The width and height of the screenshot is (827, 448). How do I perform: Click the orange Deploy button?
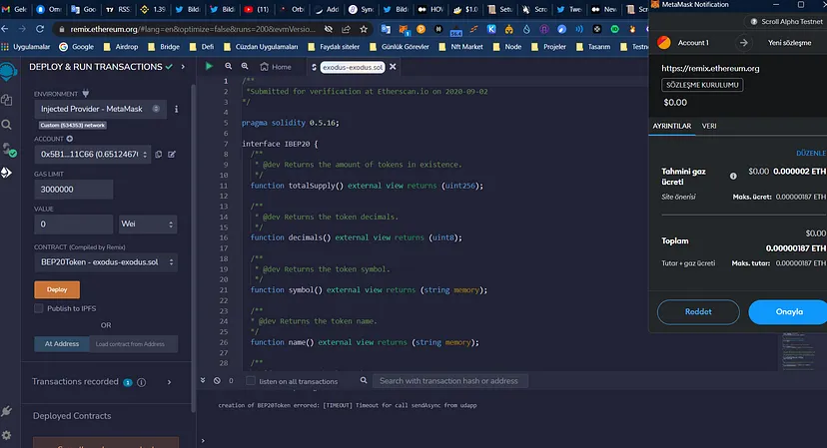click(57, 289)
